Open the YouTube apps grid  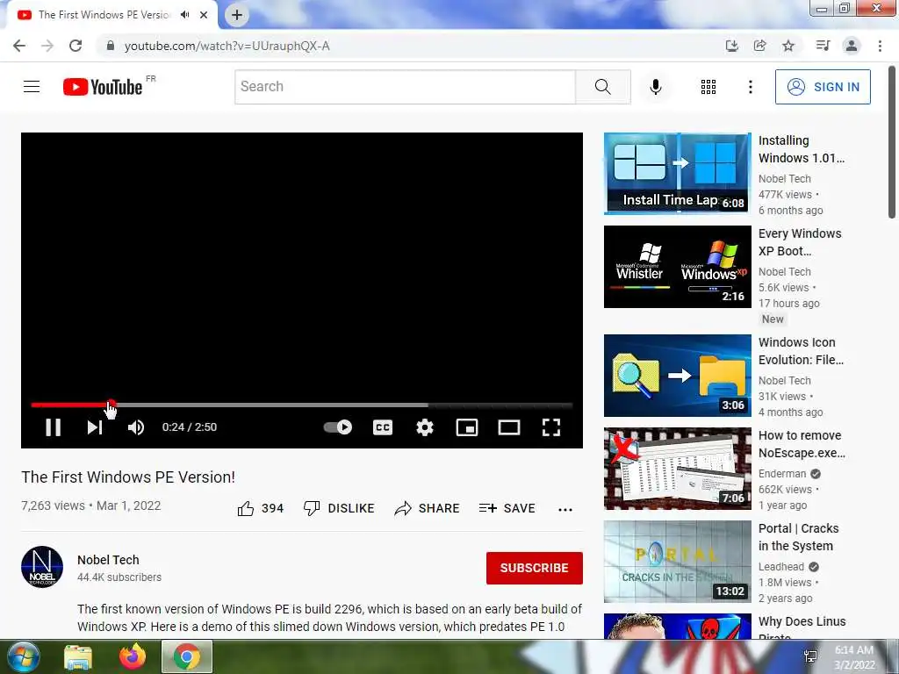[708, 87]
